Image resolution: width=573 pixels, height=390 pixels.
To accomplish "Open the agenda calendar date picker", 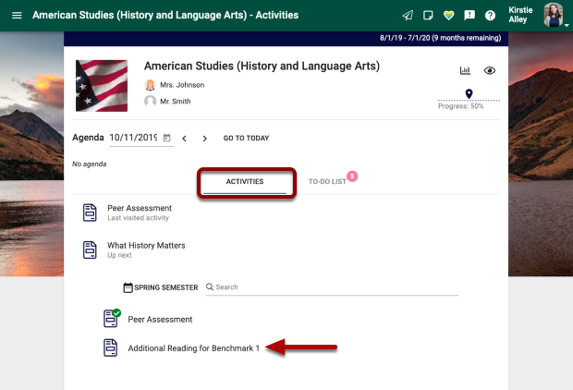I will [x=166, y=138].
